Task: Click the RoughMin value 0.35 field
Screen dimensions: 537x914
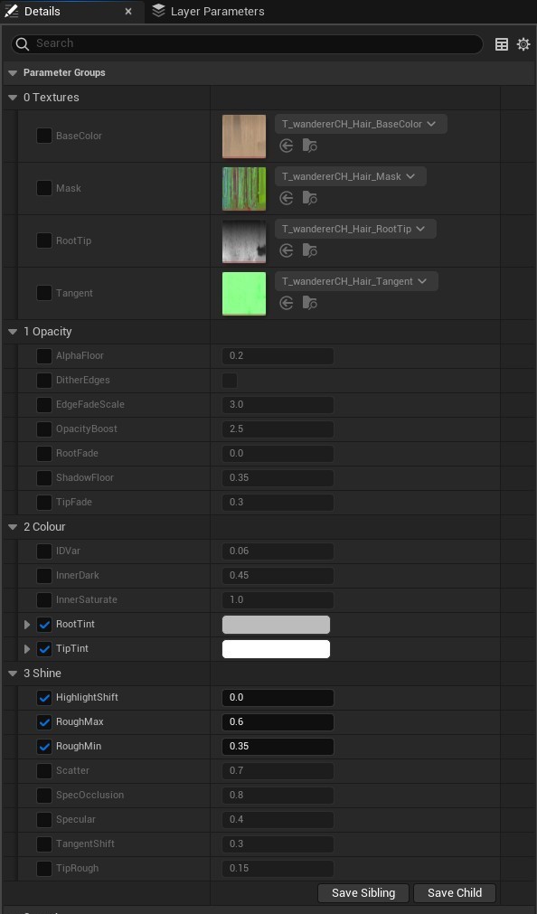Action: coord(278,747)
